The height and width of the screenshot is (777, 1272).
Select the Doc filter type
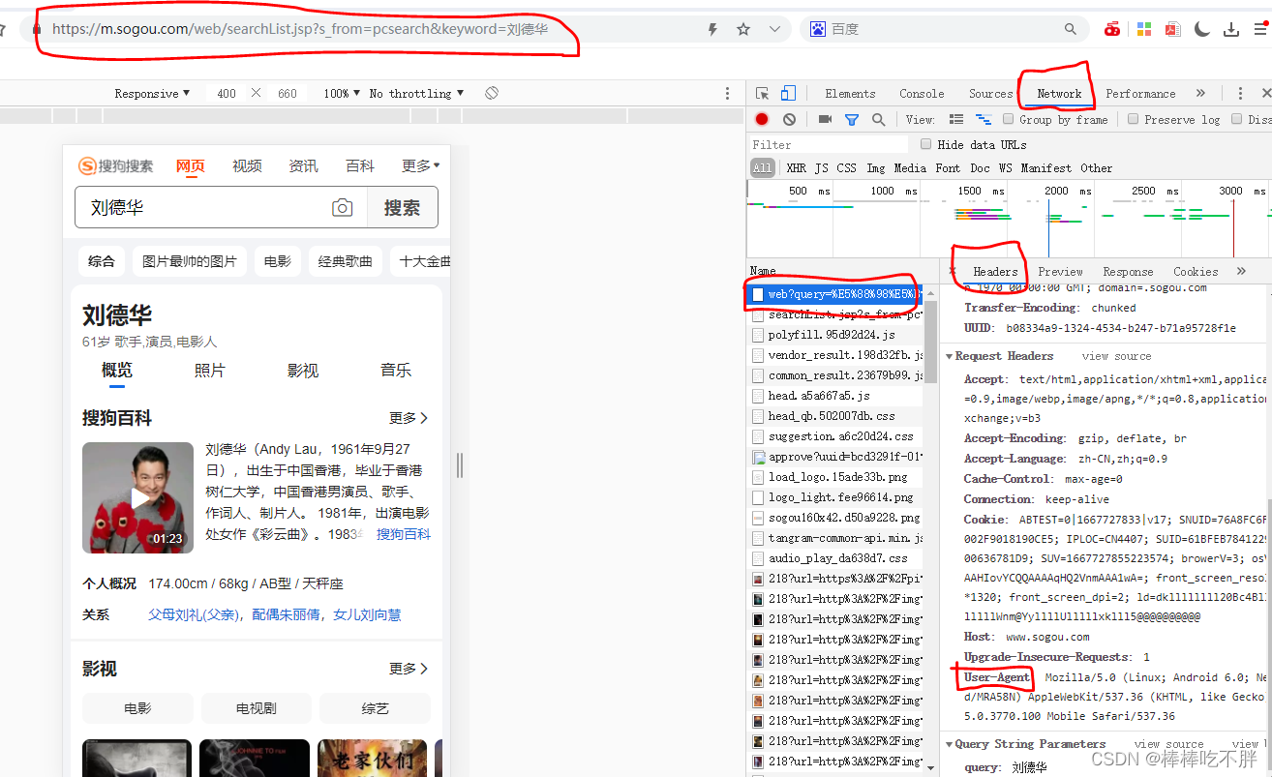pos(980,168)
